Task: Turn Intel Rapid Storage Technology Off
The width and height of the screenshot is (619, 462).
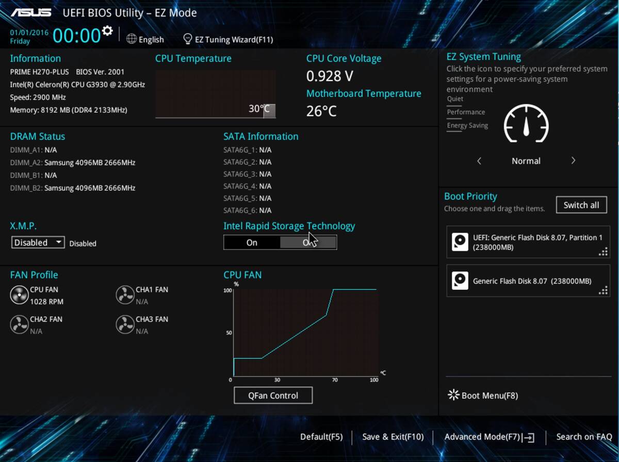Action: click(308, 243)
